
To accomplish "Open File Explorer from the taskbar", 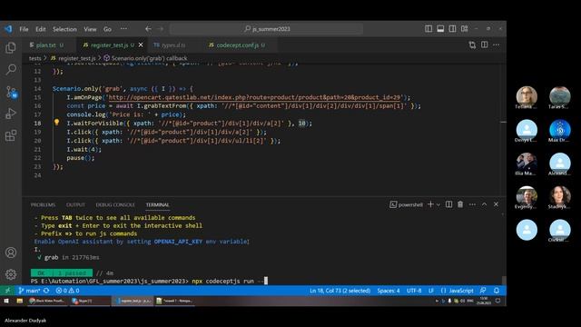I will click(20, 301).
